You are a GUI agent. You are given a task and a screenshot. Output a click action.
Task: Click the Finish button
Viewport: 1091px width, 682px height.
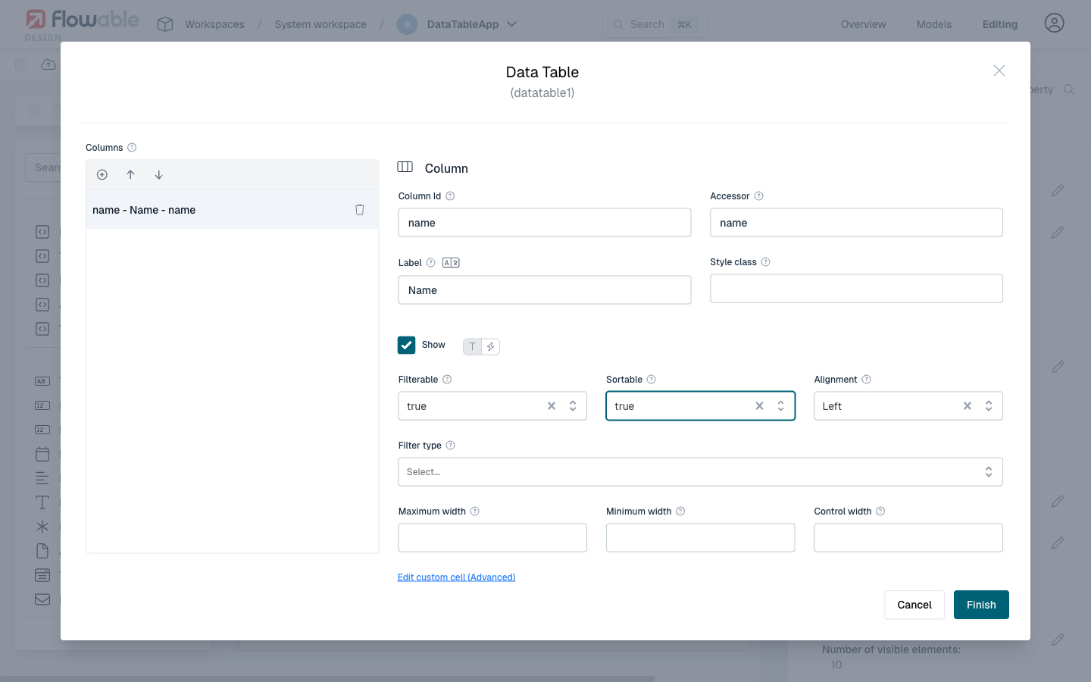(980, 604)
